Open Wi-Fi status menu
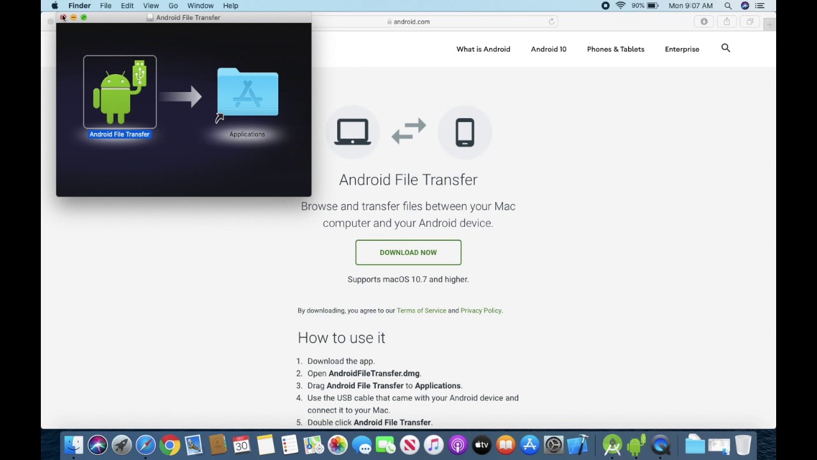The image size is (817, 460). click(620, 6)
